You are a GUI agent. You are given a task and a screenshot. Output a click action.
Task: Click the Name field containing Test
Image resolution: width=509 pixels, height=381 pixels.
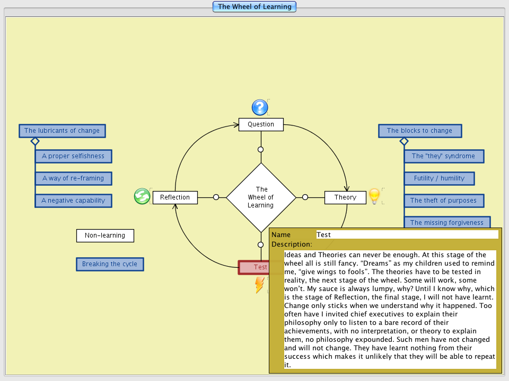tap(407, 234)
